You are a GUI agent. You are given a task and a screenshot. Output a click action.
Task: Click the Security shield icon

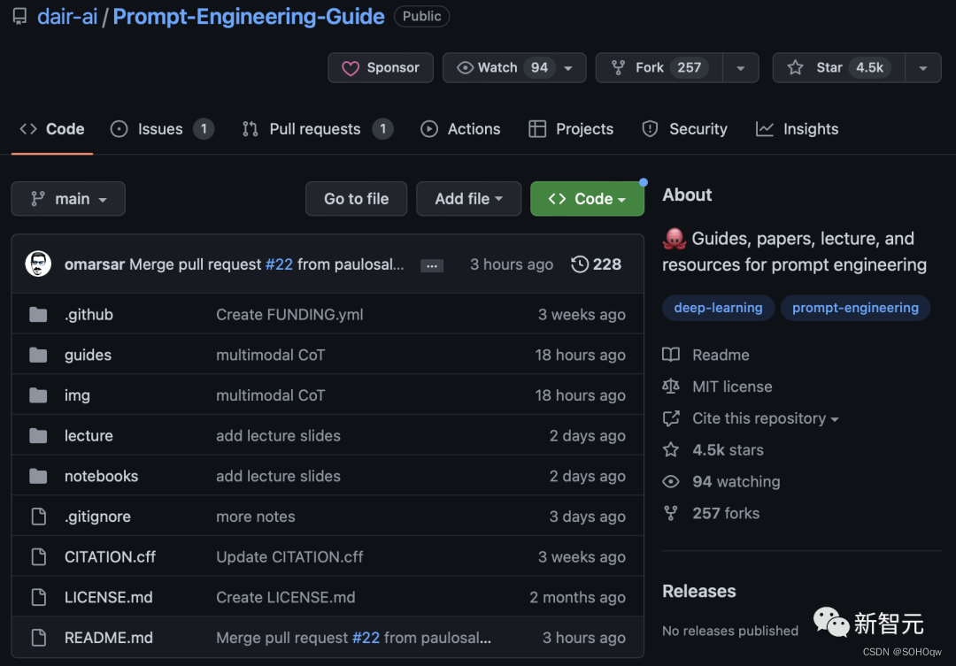[650, 129]
